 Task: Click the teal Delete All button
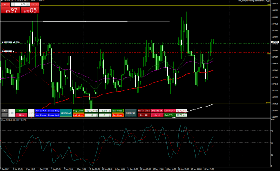click(66, 113)
